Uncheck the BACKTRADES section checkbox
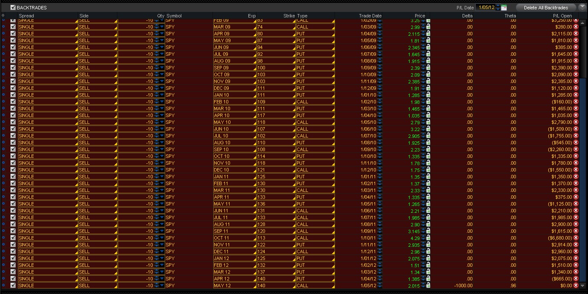Screen dimensions: 588x294 tap(13, 8)
